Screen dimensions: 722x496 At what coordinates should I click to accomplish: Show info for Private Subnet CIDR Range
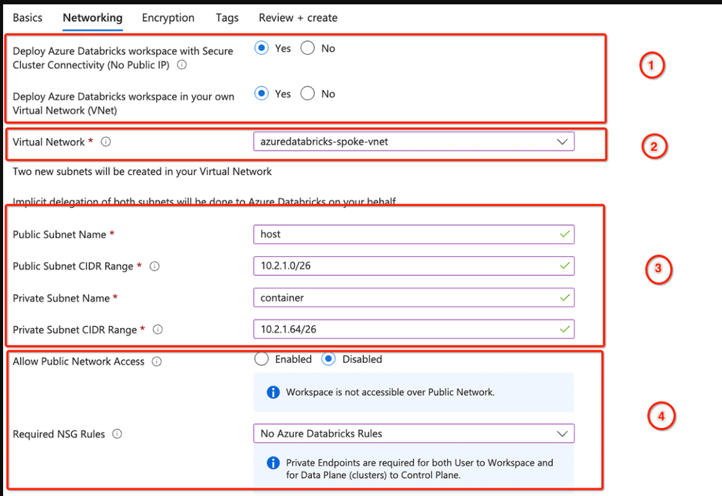pyautogui.click(x=158, y=330)
